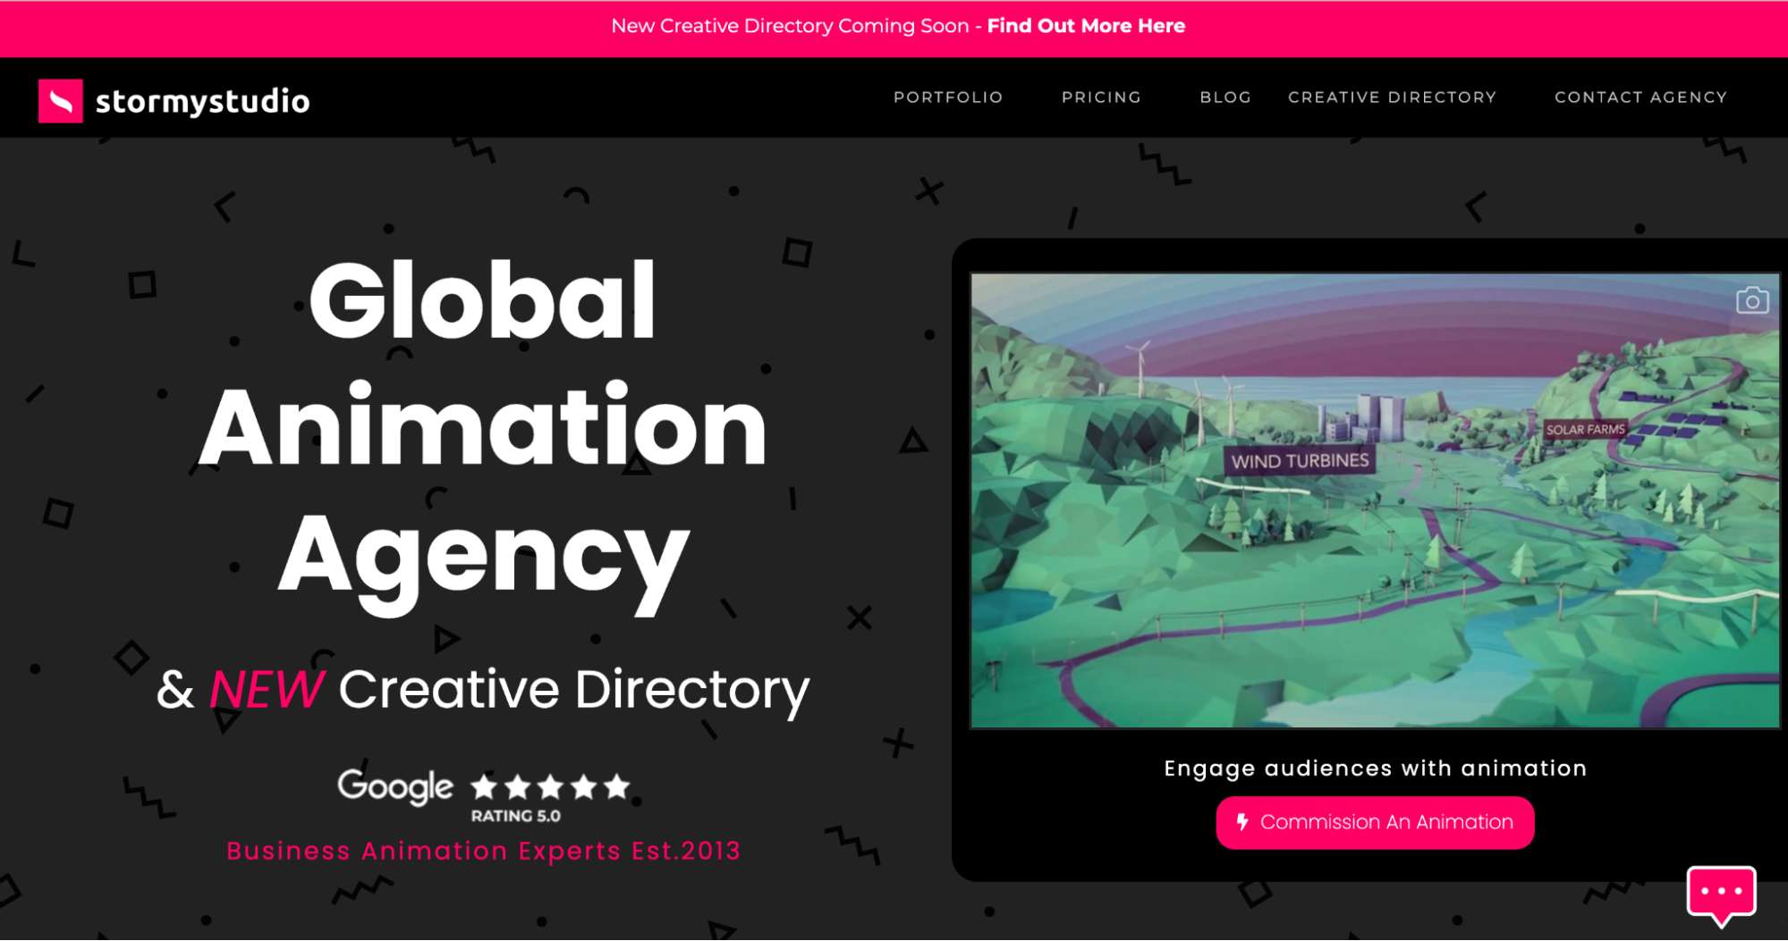Click the Wind Turbines label in video

1299,461
